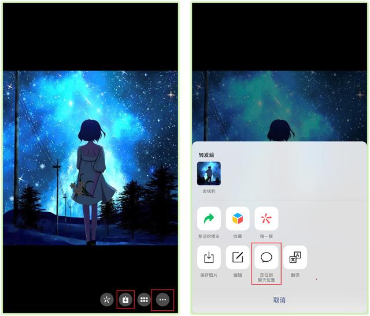Image resolution: width=370 pixels, height=316 pixels.
Task: Tap the 翻译 translate icon
Action: (x=295, y=257)
